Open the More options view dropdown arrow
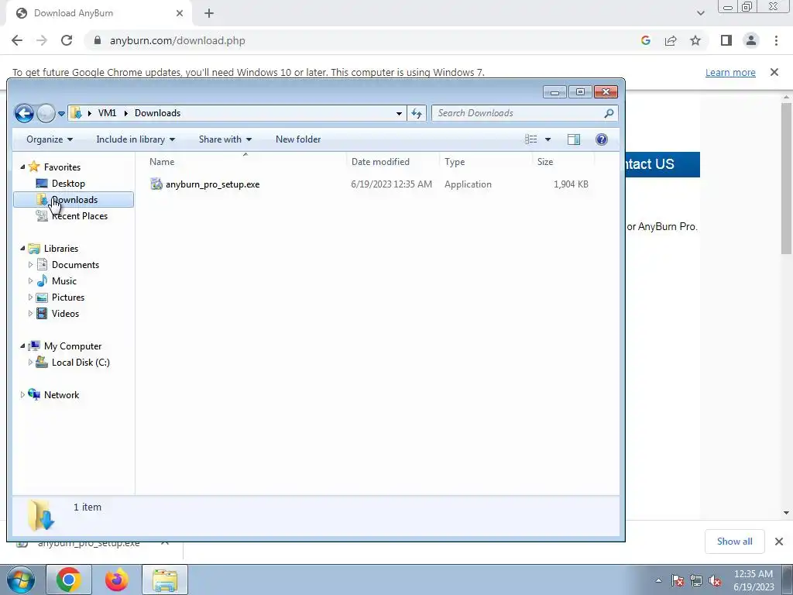This screenshot has width=793, height=595. coord(548,139)
